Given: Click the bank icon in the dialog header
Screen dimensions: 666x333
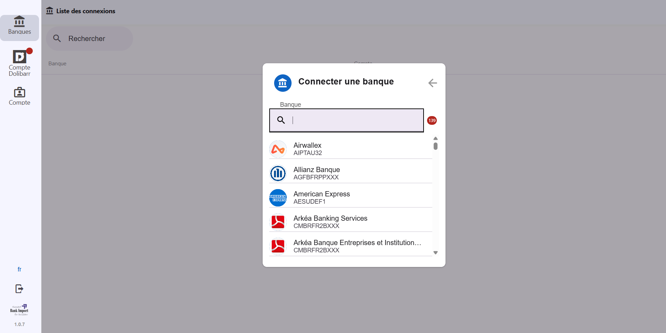Looking at the screenshot, I should pyautogui.click(x=282, y=83).
